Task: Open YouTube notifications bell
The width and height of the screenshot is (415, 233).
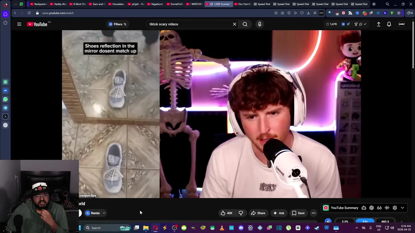Action: click(389, 24)
